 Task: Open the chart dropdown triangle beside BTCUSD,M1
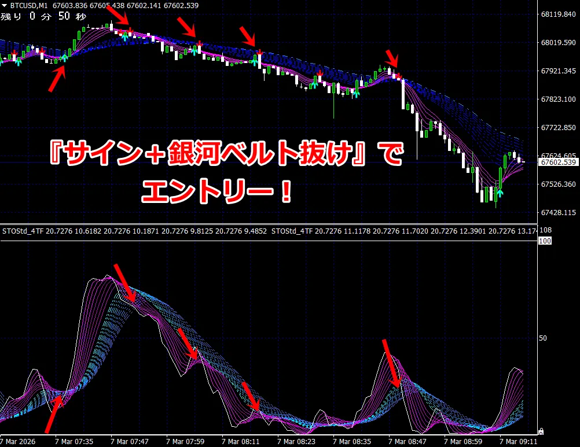(x=5, y=5)
